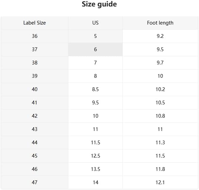
Task: Click the Size guide title
Action: pos(99,4)
